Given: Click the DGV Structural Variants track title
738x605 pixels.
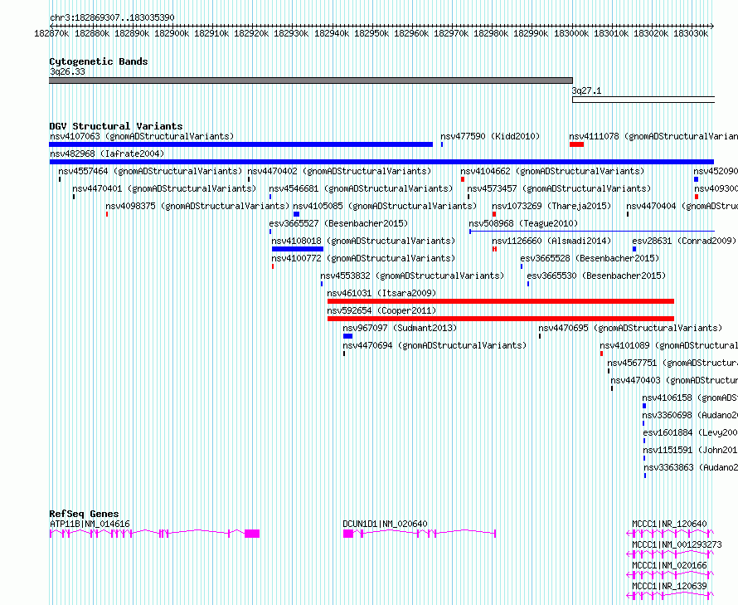Looking at the screenshot, I should pos(116,126).
